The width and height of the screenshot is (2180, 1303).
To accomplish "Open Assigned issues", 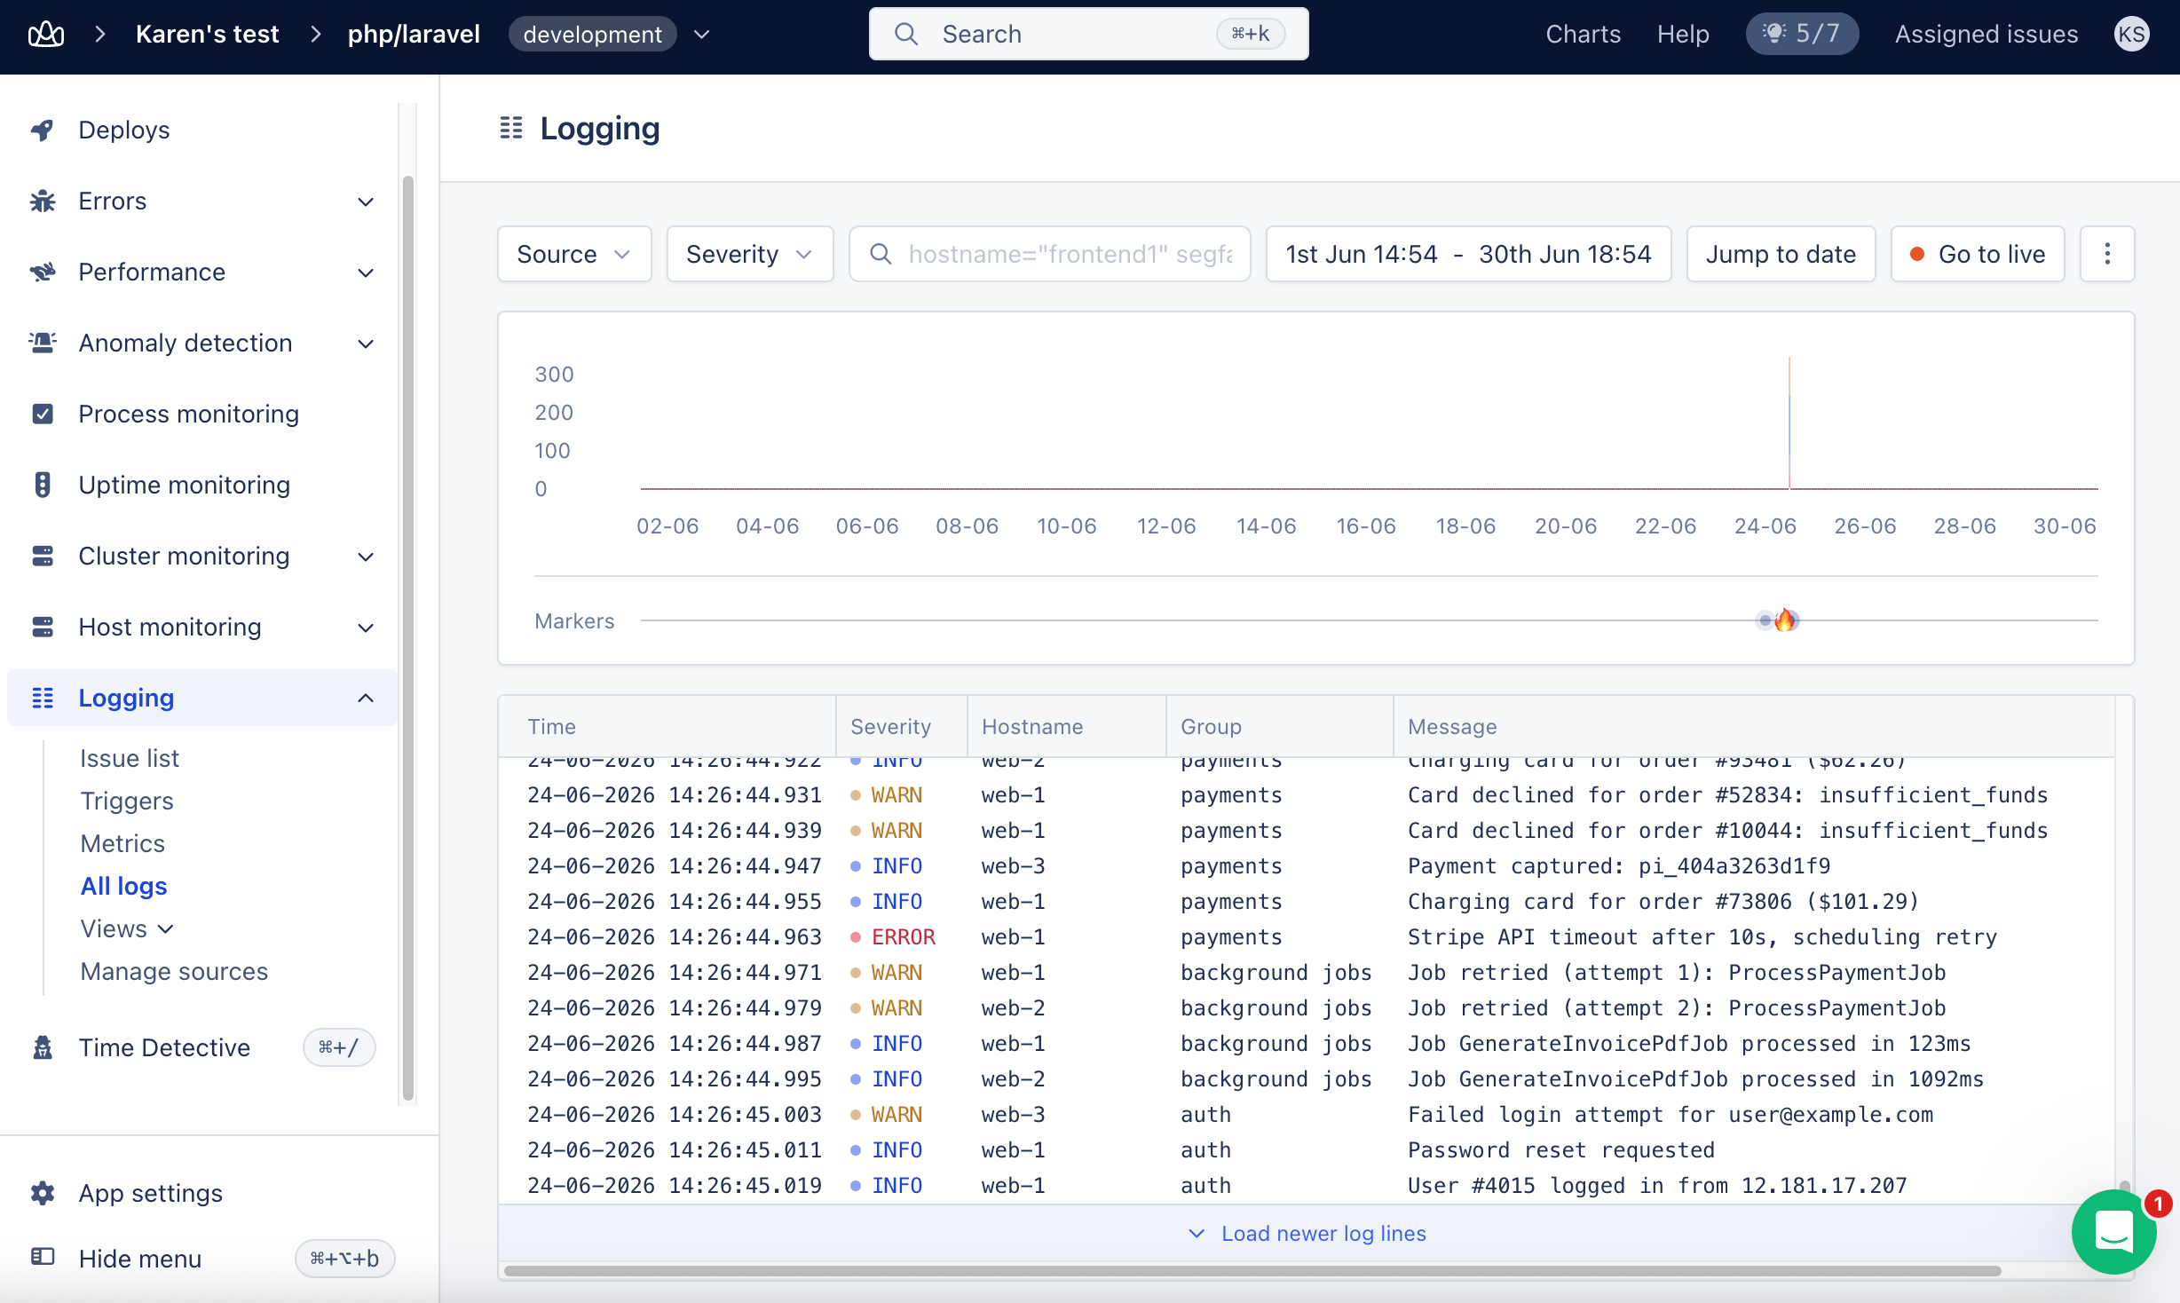I will 1986,35.
